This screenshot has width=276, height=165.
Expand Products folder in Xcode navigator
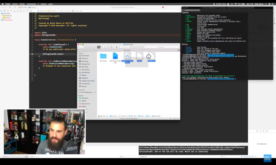click(x=2, y=18)
